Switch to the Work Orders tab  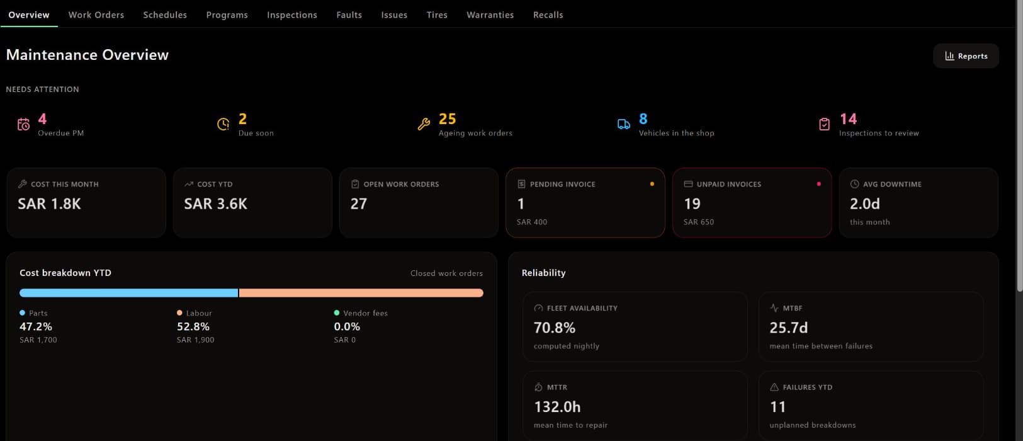[96, 14]
